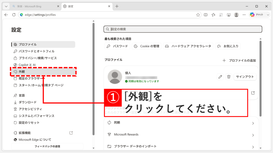273x153 pixels.
Task: Open プライバシー/検索/サービス in the sidebar
Action: tap(43, 58)
